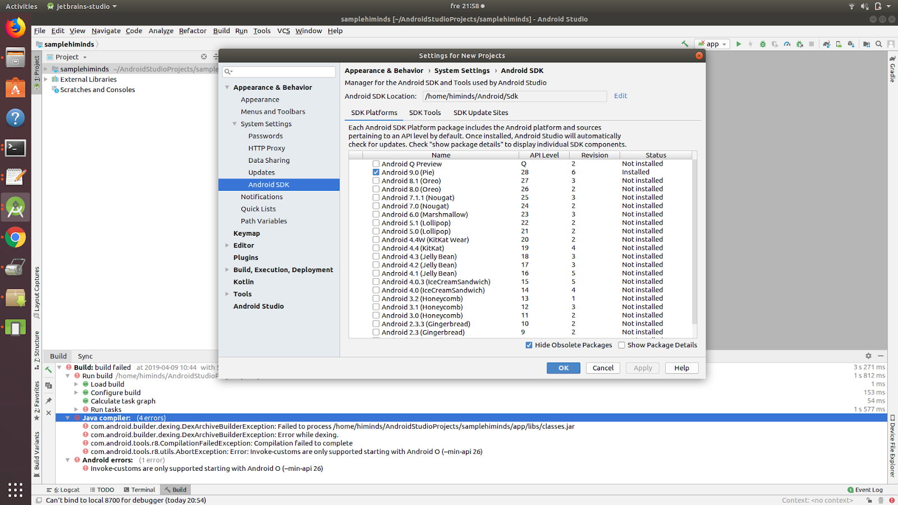Viewport: 898px width, 505px height.
Task: Expand Build, Execution, Deployment settings section
Action: 227,270
